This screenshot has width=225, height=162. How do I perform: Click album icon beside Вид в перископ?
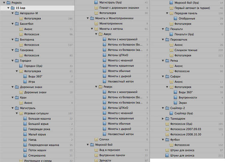[96, 150]
